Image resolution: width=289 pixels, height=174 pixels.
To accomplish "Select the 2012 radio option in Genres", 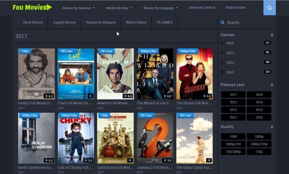I will [x=222, y=63].
